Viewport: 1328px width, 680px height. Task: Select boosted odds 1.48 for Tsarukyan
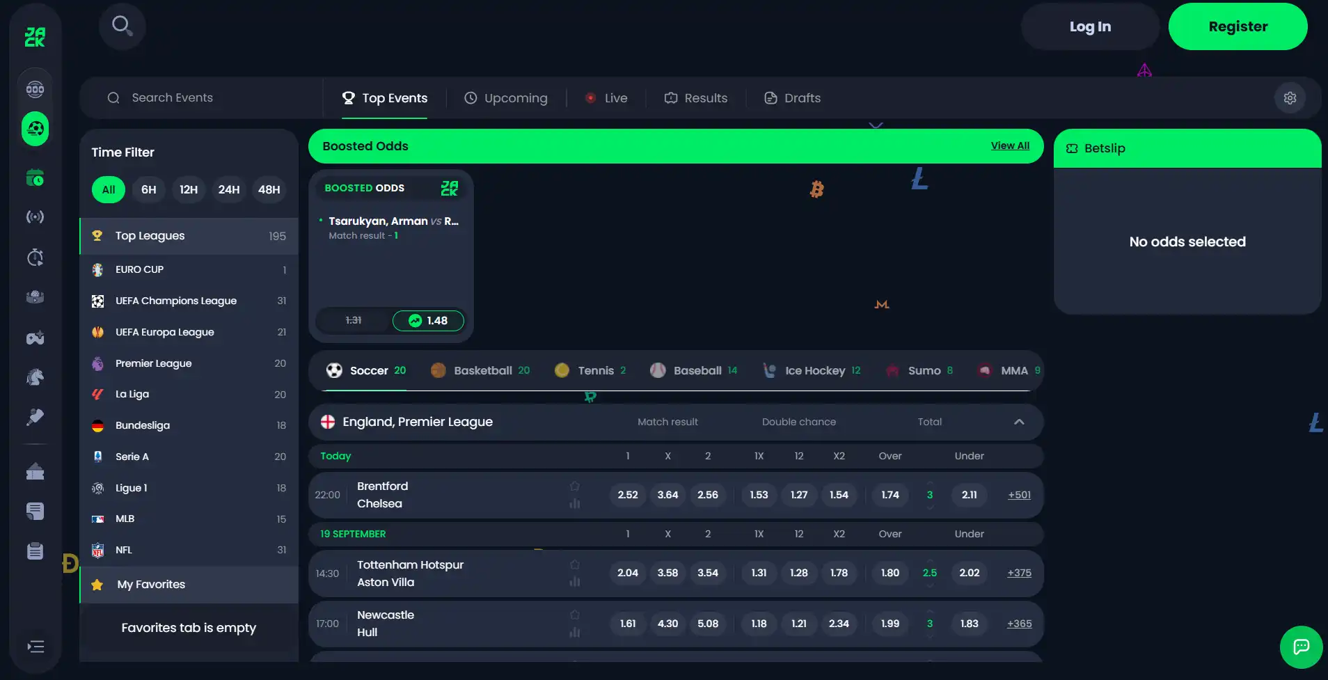(428, 320)
